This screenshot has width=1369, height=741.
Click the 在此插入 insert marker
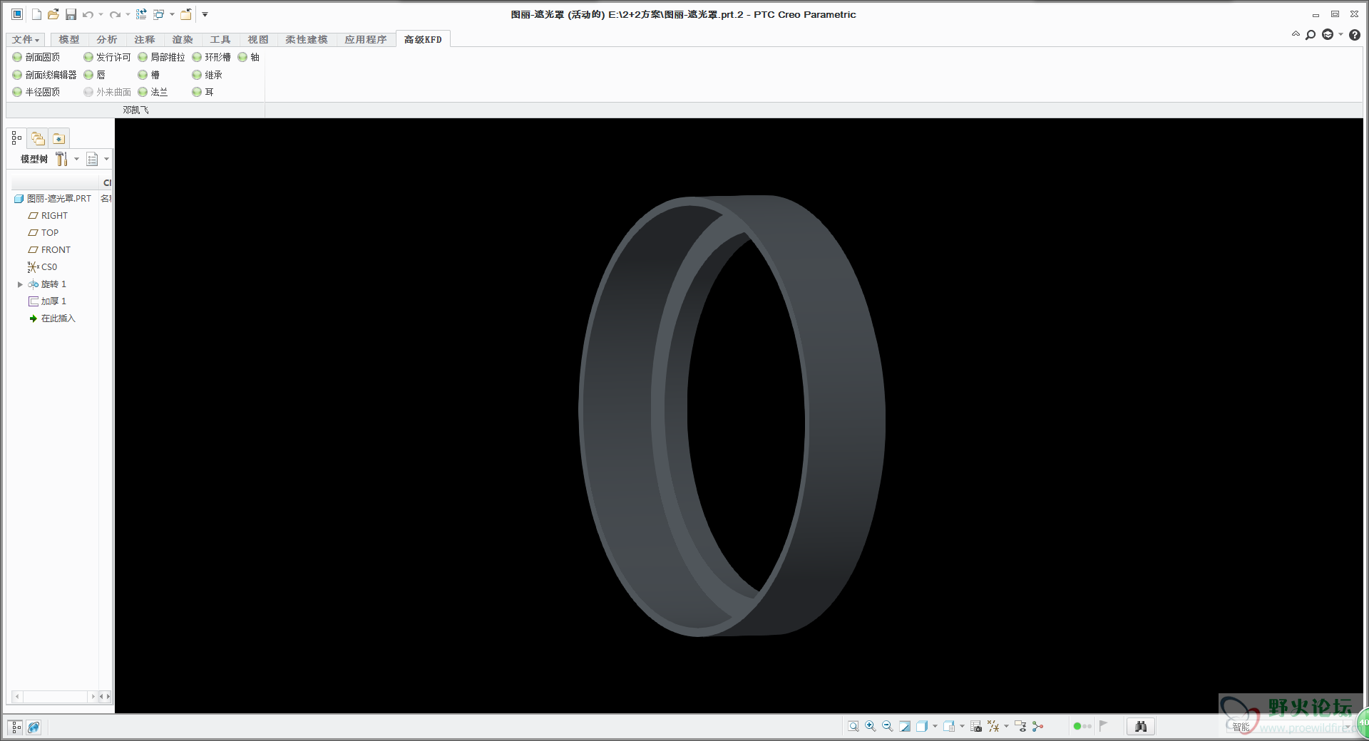pyautogui.click(x=52, y=318)
